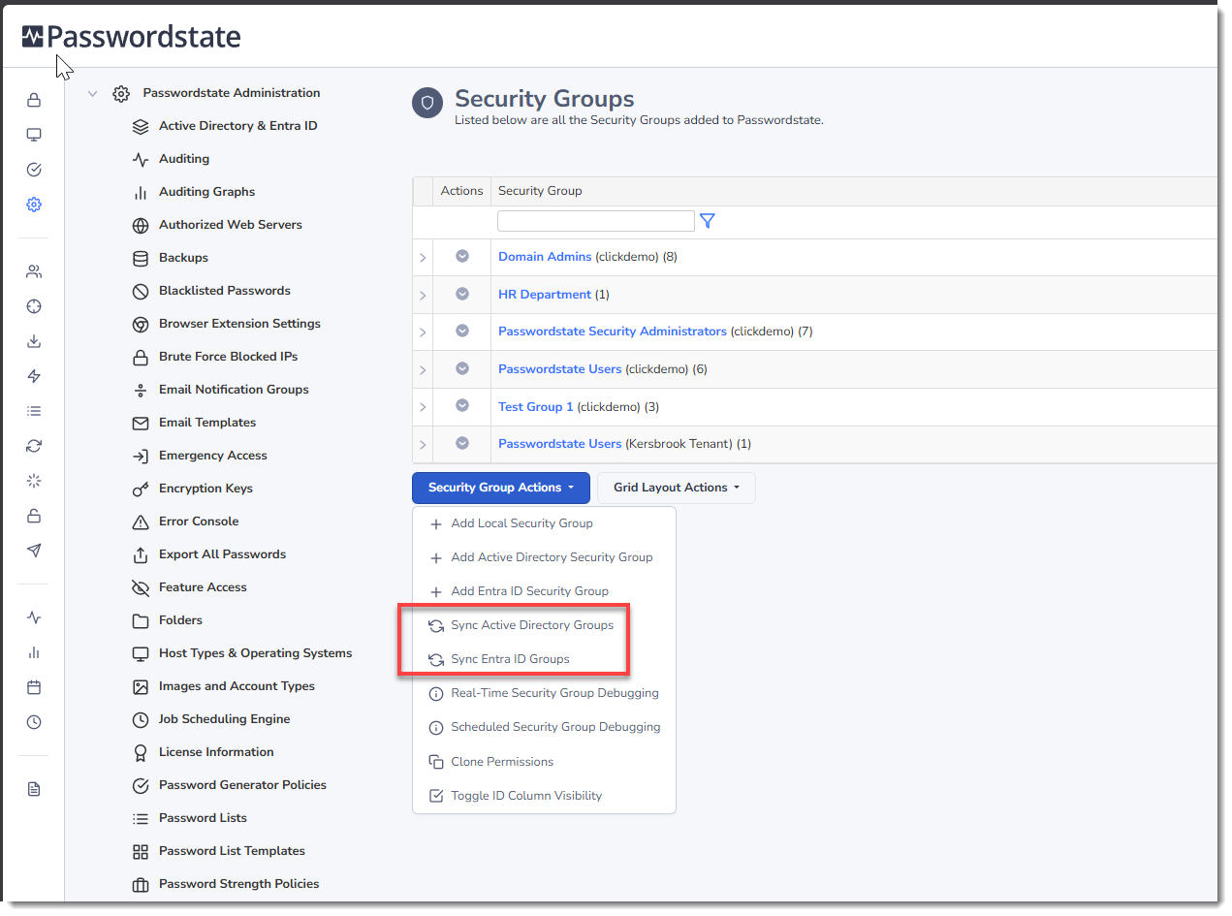Open the Auditing Graphs tree item
1232x916 pixels.
tap(207, 192)
